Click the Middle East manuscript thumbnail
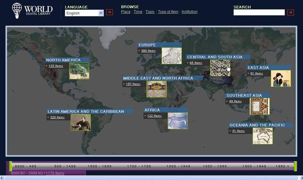The image size is (303, 180). 156,89
